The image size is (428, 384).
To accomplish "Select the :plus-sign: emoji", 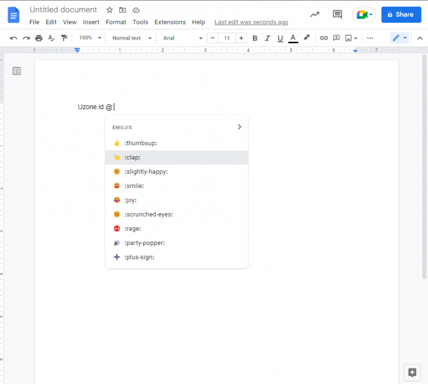I will coord(177,257).
